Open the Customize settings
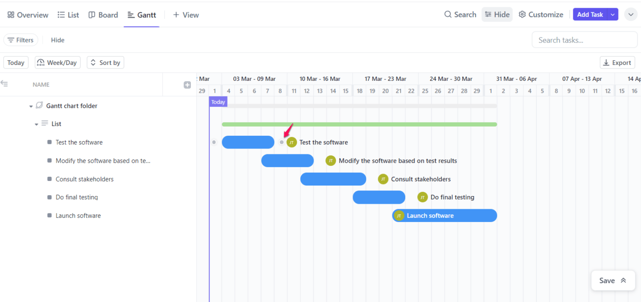641x302 pixels. pyautogui.click(x=541, y=15)
